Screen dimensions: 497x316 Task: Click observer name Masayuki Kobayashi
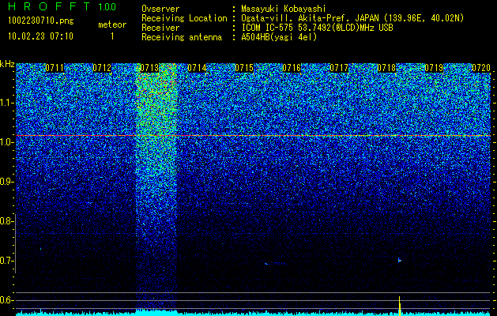(x=284, y=9)
